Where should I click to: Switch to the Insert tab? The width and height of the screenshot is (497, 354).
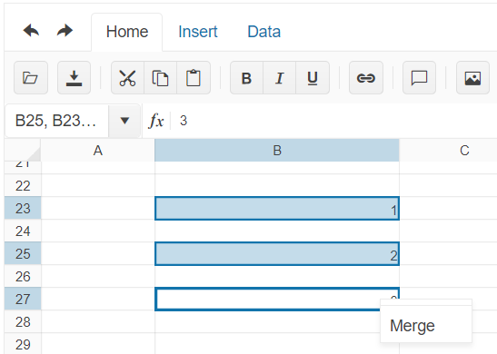tap(198, 32)
